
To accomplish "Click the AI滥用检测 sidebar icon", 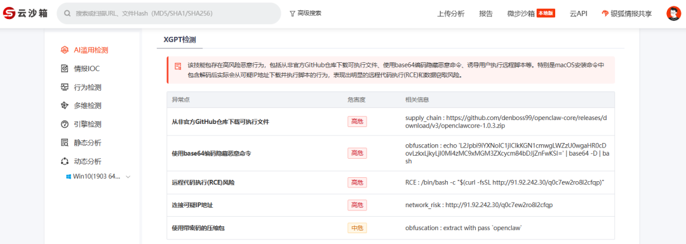I will coord(64,50).
